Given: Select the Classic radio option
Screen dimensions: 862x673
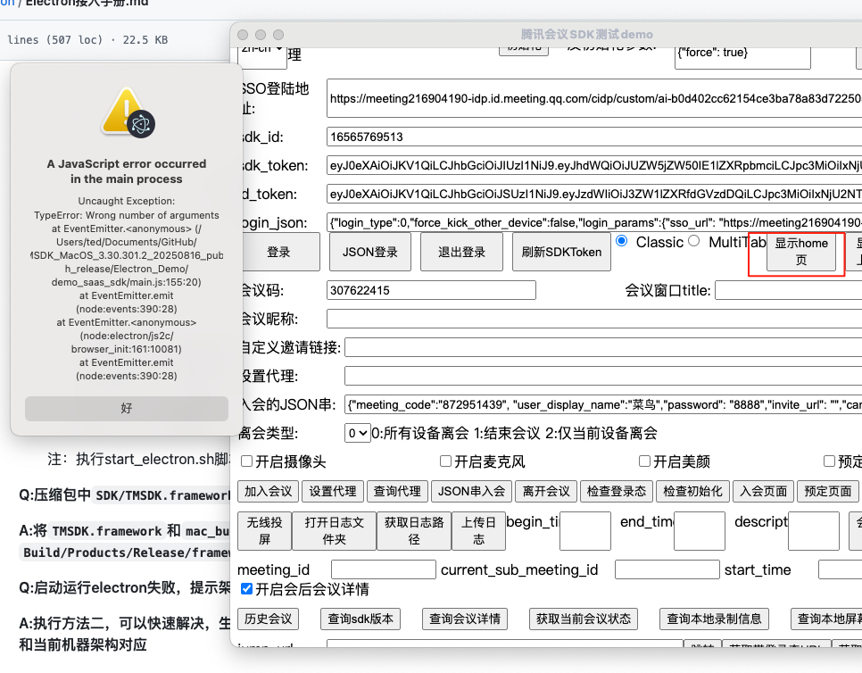Looking at the screenshot, I should point(622,241).
